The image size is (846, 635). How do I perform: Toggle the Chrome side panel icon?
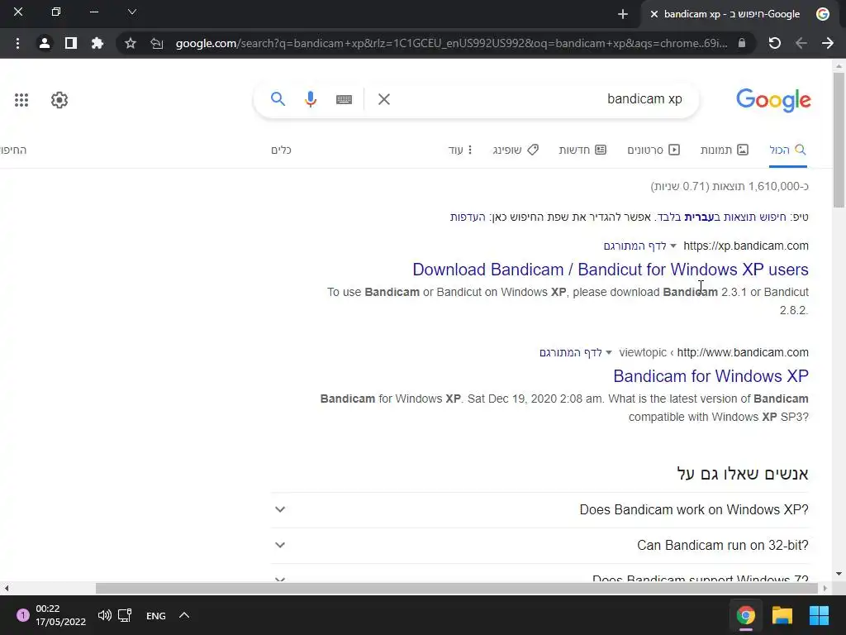click(x=71, y=43)
